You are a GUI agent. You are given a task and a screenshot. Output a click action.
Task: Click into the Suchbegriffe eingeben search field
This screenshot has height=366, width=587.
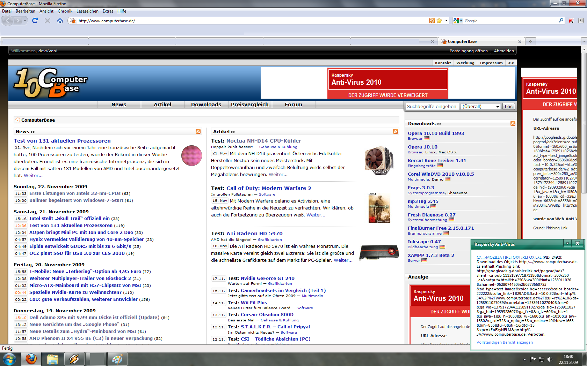pyautogui.click(x=432, y=107)
